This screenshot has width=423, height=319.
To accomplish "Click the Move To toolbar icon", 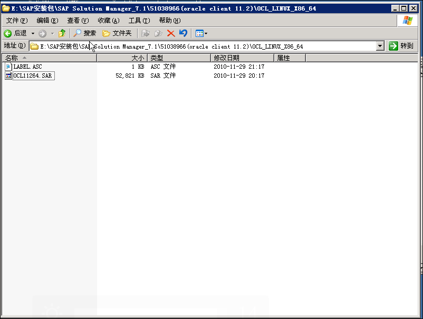I will click(x=146, y=33).
